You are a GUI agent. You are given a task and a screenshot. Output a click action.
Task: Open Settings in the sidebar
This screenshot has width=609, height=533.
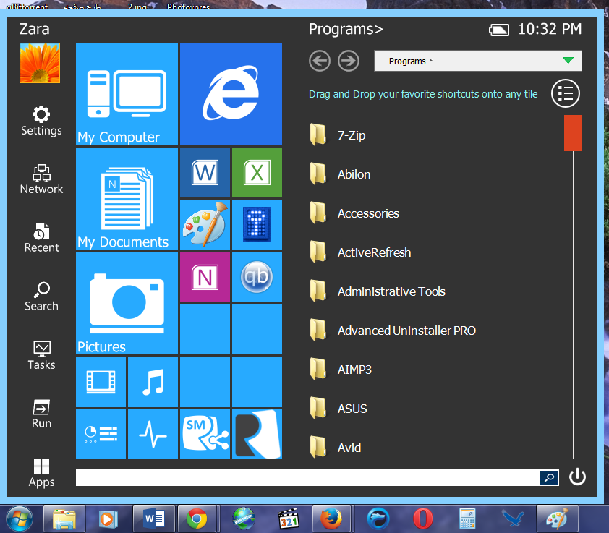41,121
